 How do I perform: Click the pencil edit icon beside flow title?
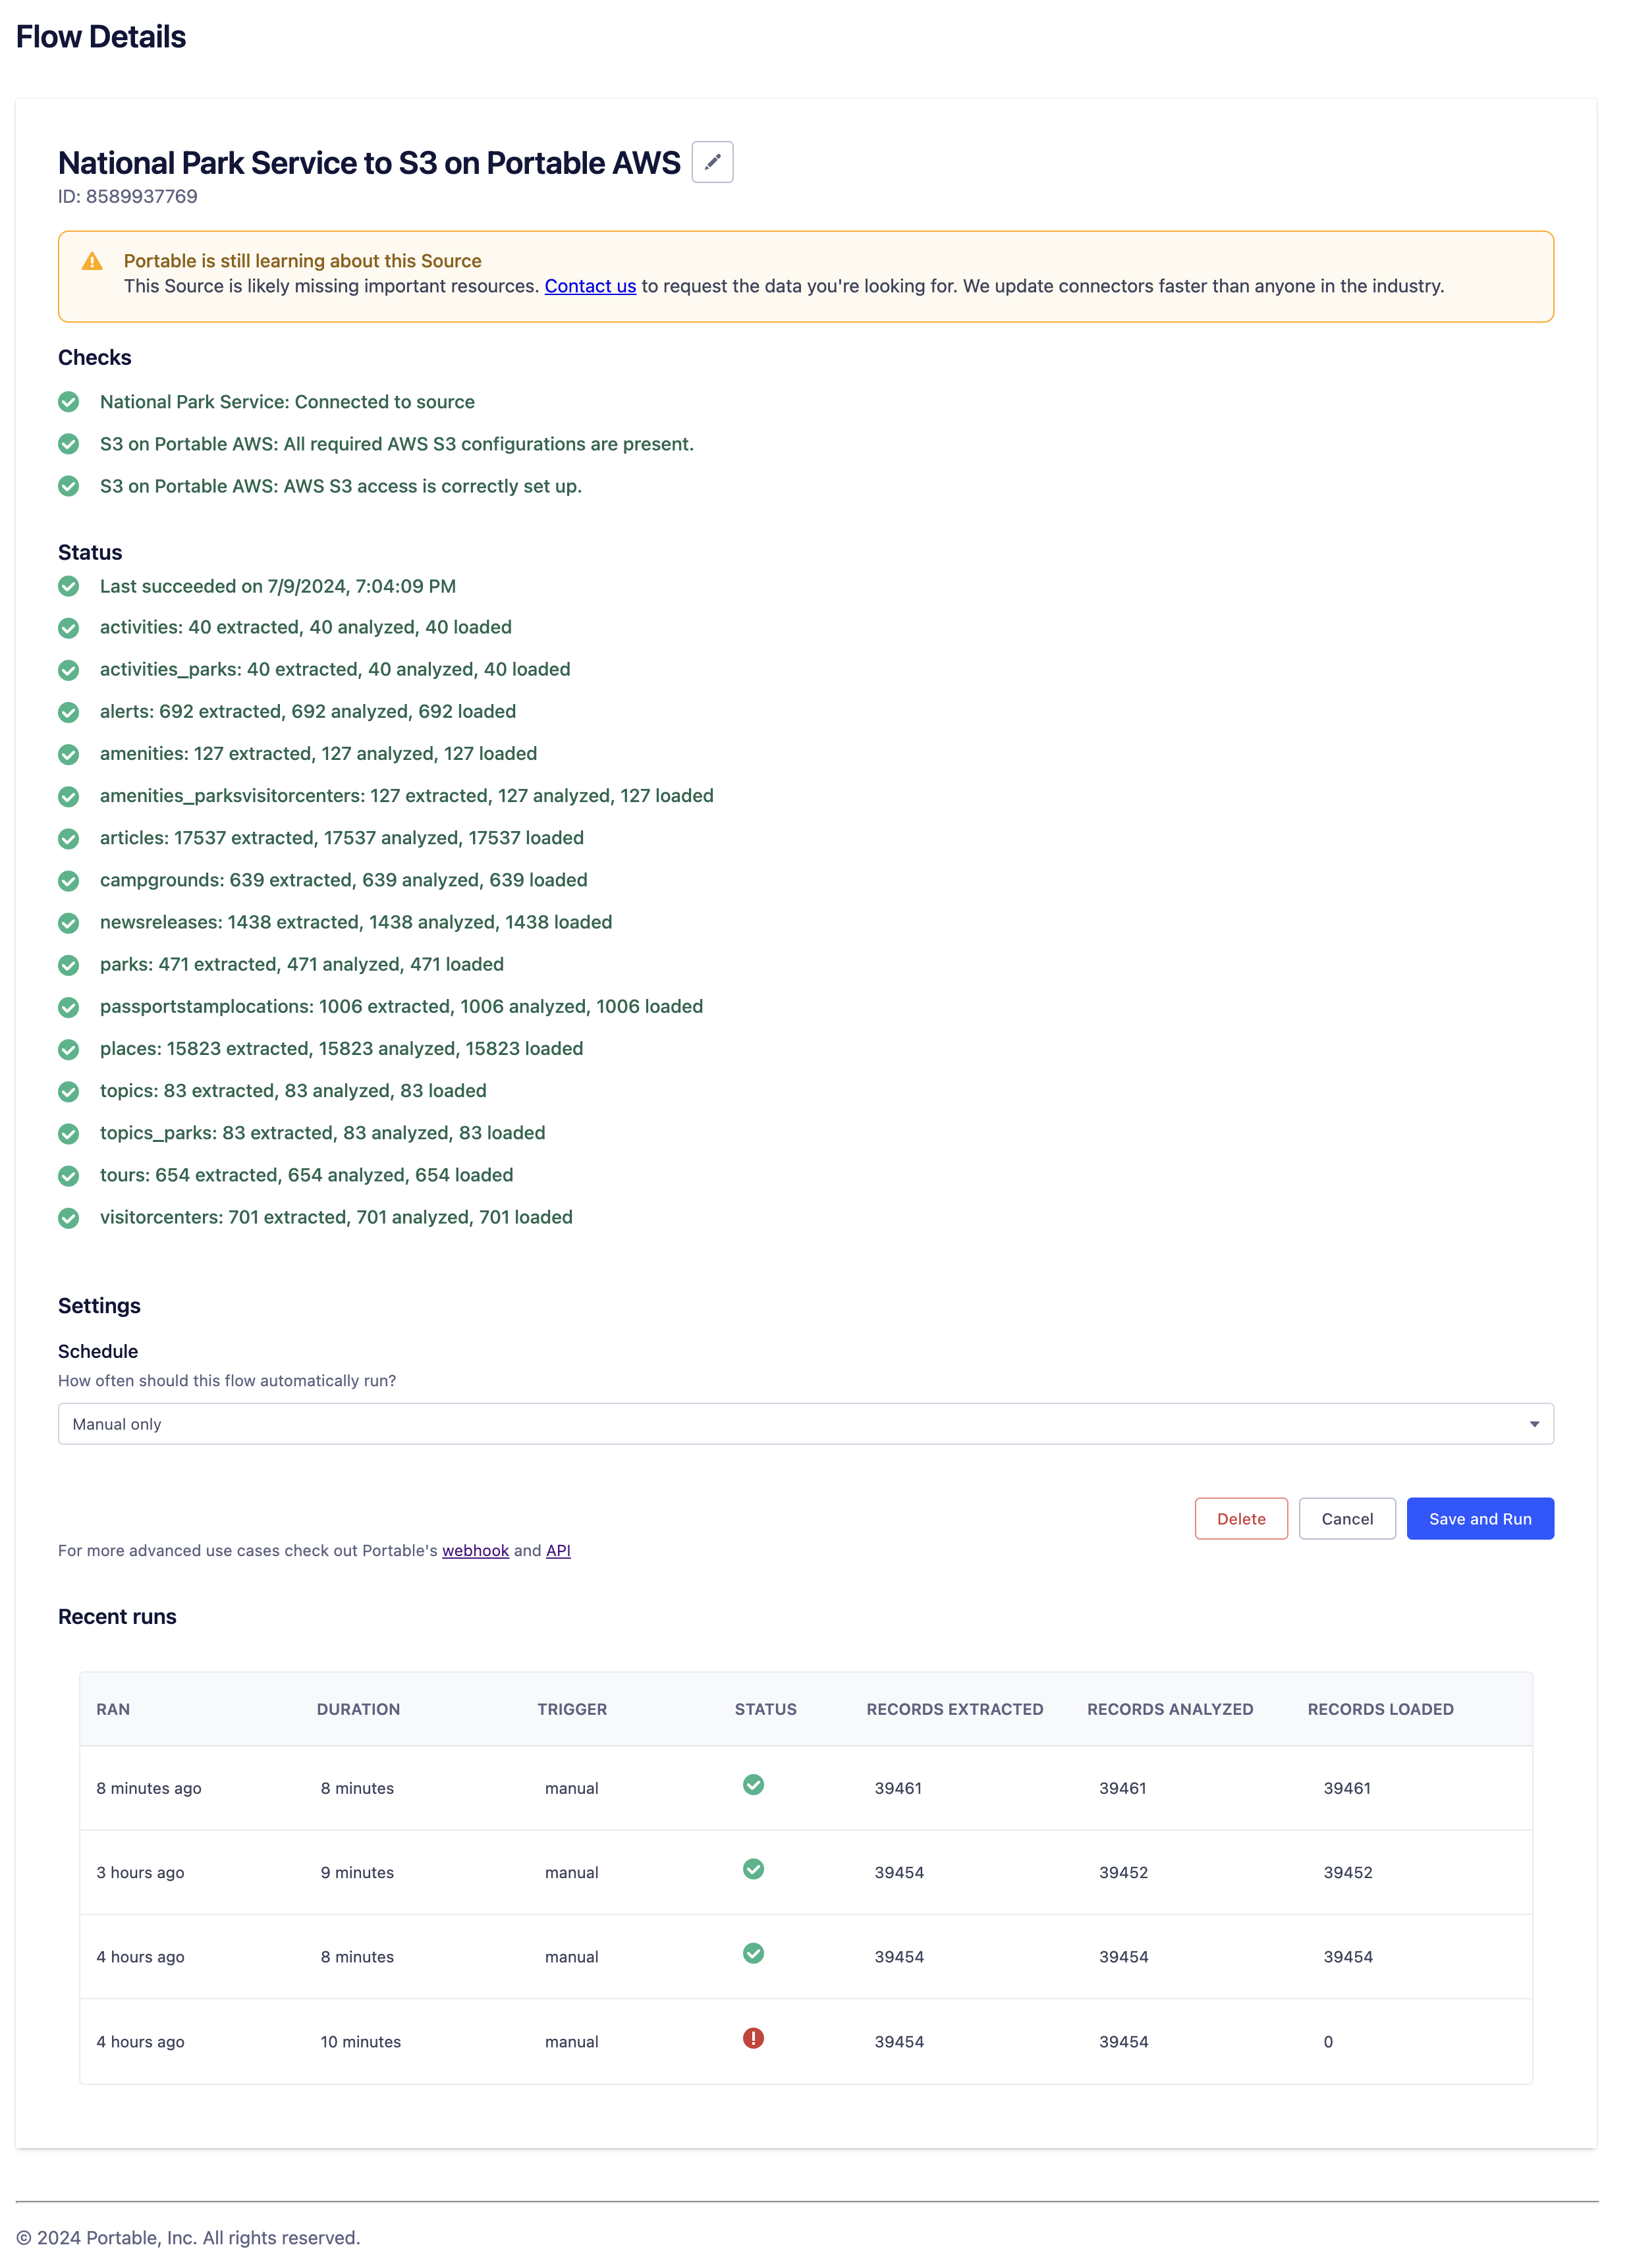click(x=712, y=162)
